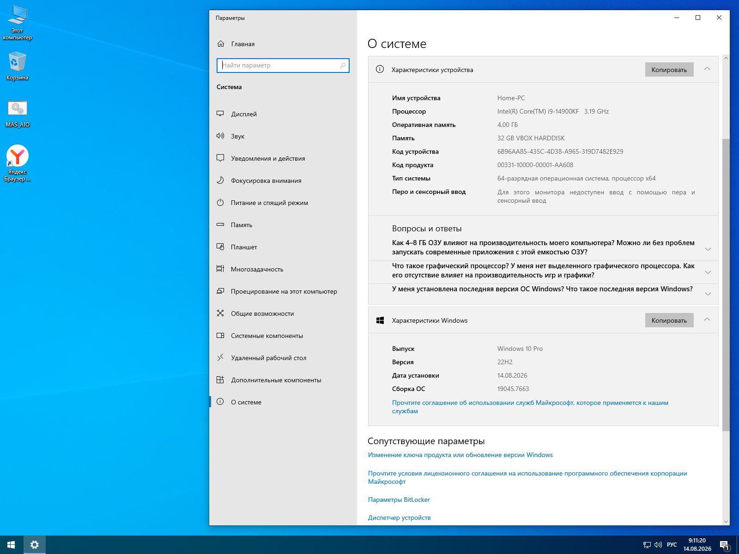The height and width of the screenshot is (554, 739).
Task: Click the moon icon beside Фокусировка внимания
Action: [220, 180]
